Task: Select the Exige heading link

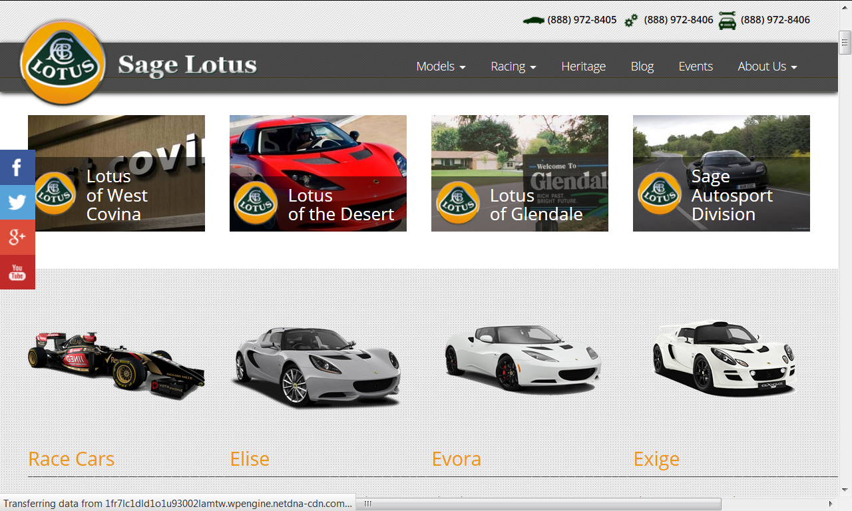Action: pyautogui.click(x=656, y=459)
